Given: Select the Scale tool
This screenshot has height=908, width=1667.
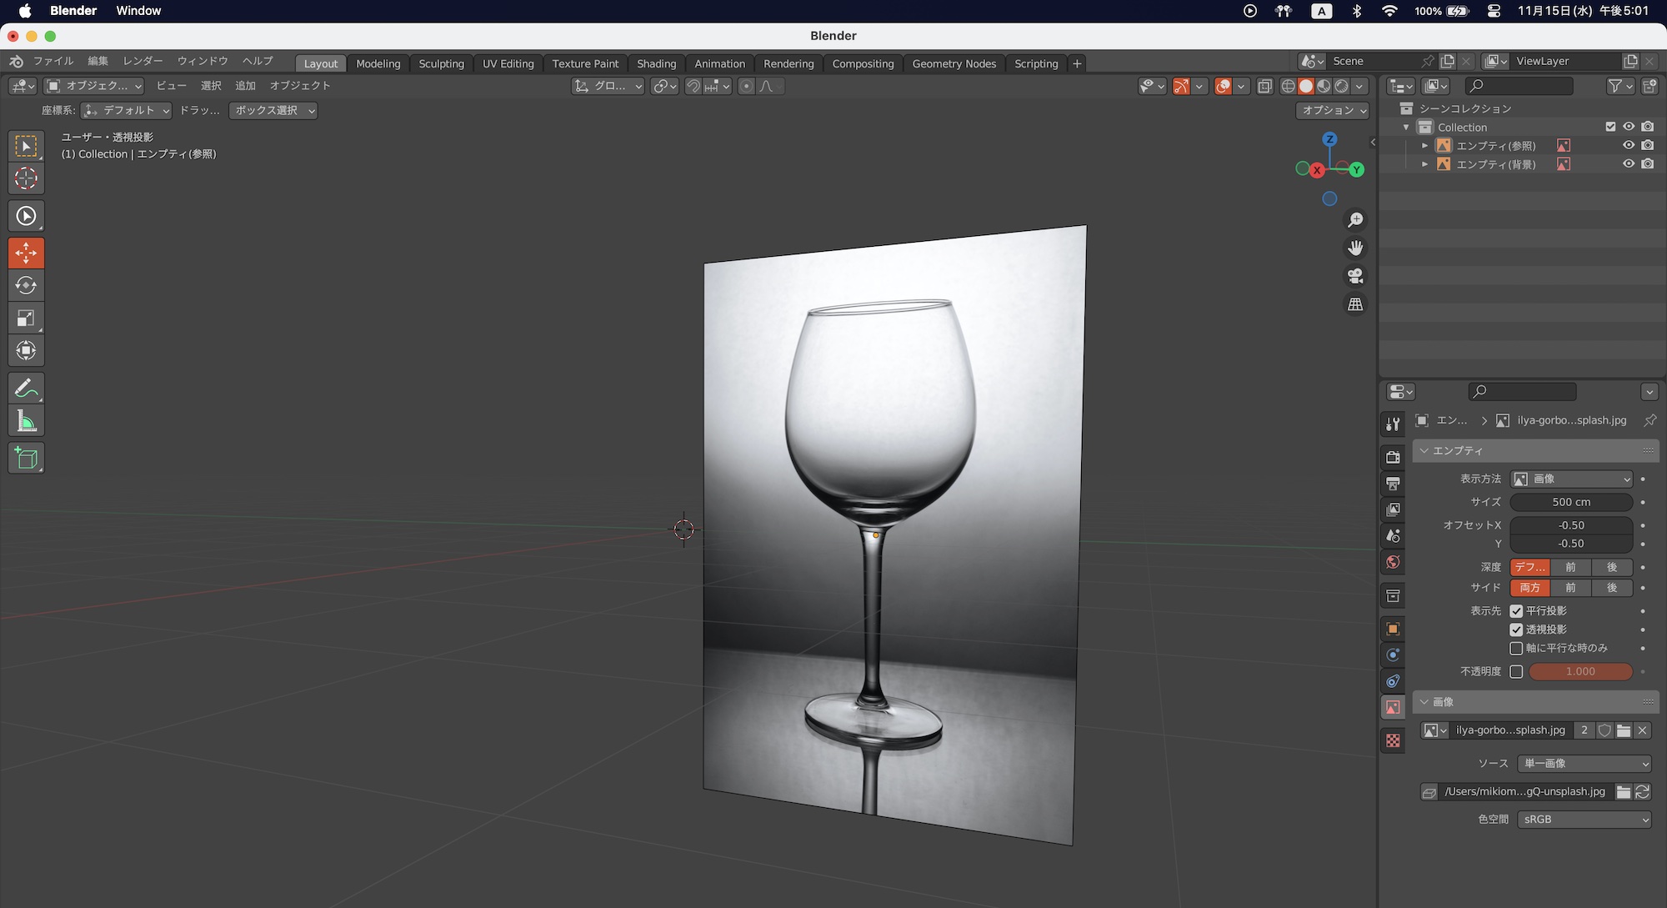Looking at the screenshot, I should pyautogui.click(x=26, y=318).
